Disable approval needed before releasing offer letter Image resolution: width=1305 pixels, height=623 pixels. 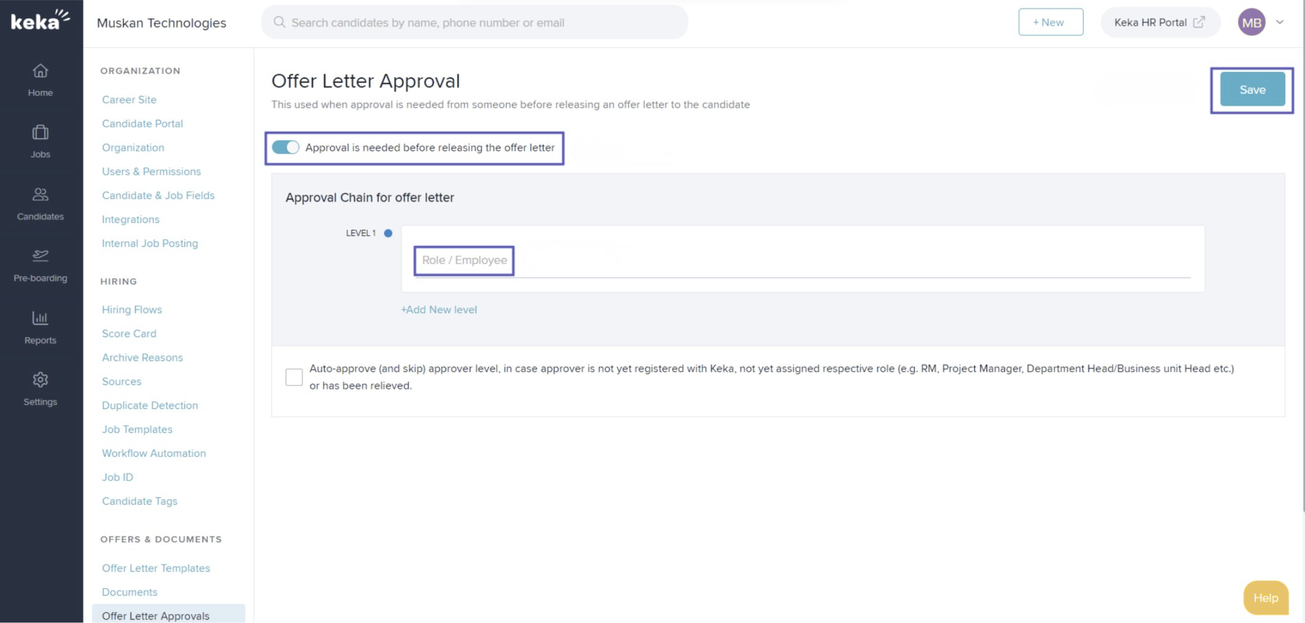tap(285, 147)
